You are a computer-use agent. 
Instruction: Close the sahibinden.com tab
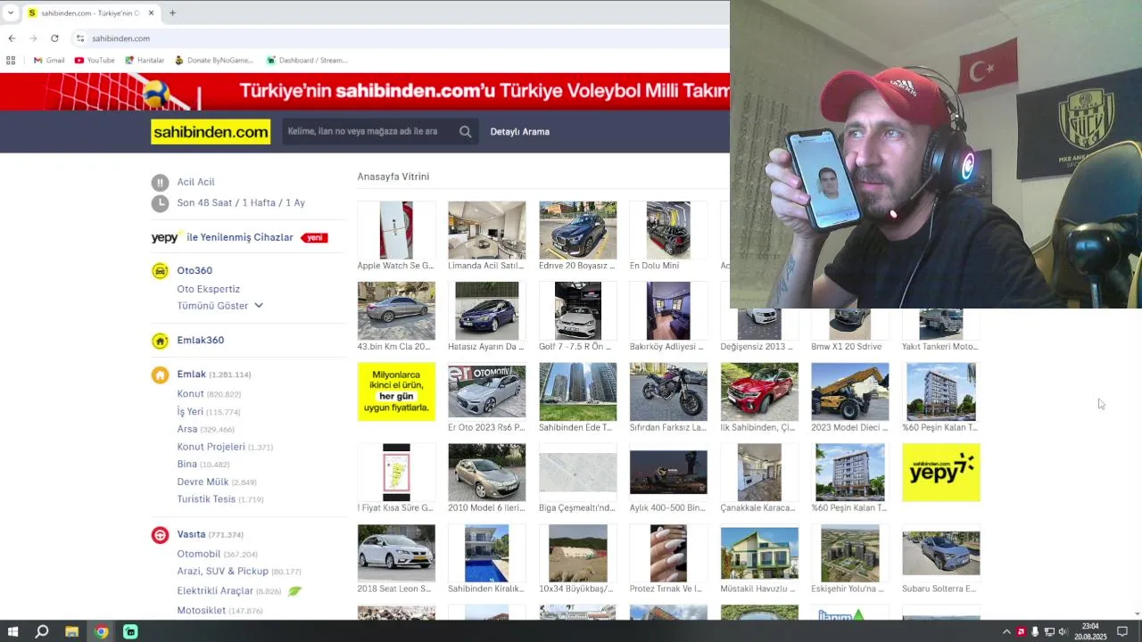click(151, 12)
